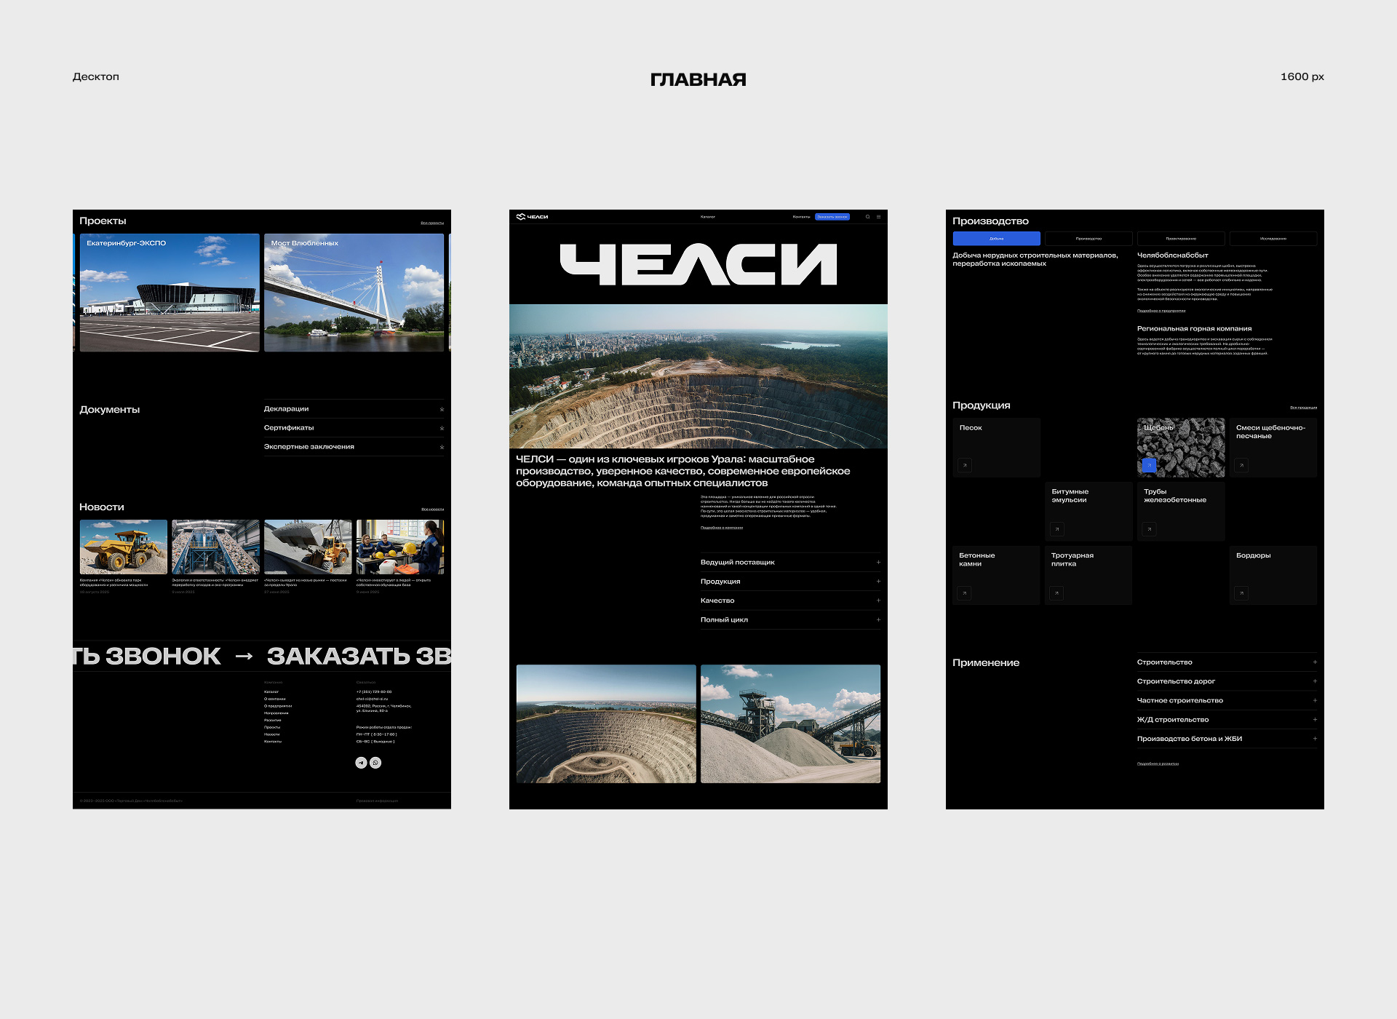
Task: Open the Мост Влюбленных project thumbnail
Action: (x=354, y=293)
